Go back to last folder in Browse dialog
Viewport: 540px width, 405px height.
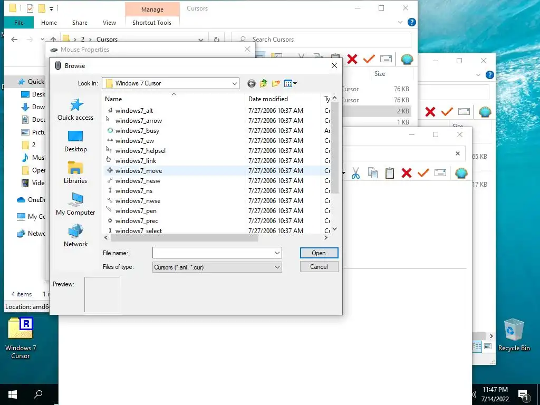tap(252, 83)
